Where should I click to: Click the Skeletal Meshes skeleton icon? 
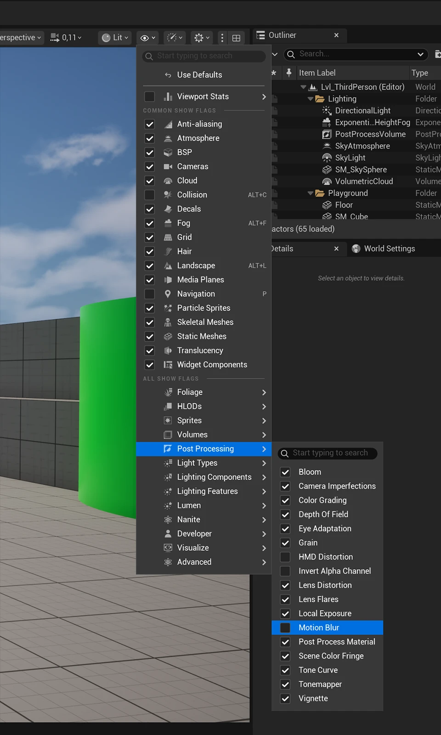coord(168,322)
